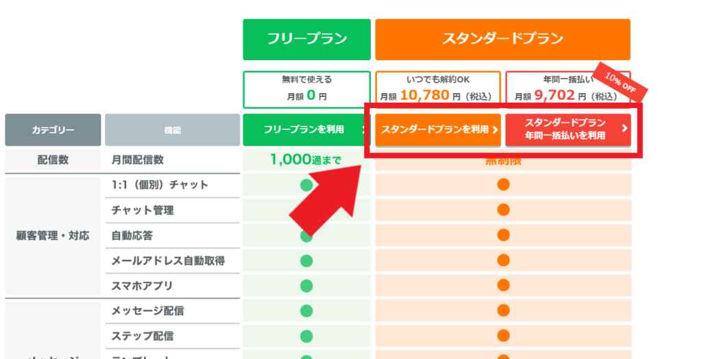Select スタンダードプラン年間一括払いを利用 red button
The height and width of the screenshot is (359, 702).
coord(568,129)
